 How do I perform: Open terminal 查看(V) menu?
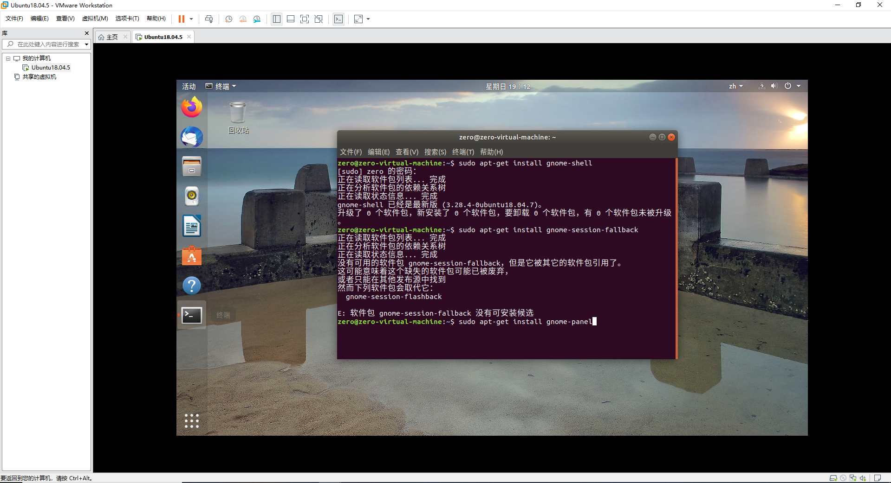[x=407, y=152]
